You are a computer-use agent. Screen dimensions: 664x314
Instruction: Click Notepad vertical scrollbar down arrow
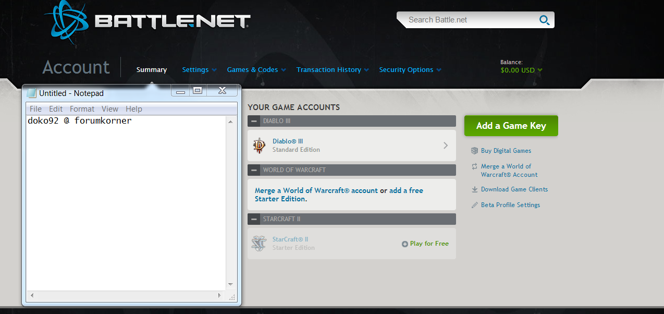(230, 285)
